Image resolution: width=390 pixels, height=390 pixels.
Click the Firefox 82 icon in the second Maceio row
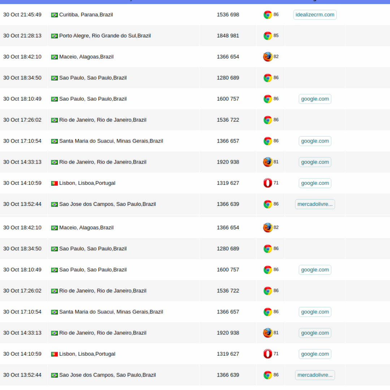click(268, 227)
